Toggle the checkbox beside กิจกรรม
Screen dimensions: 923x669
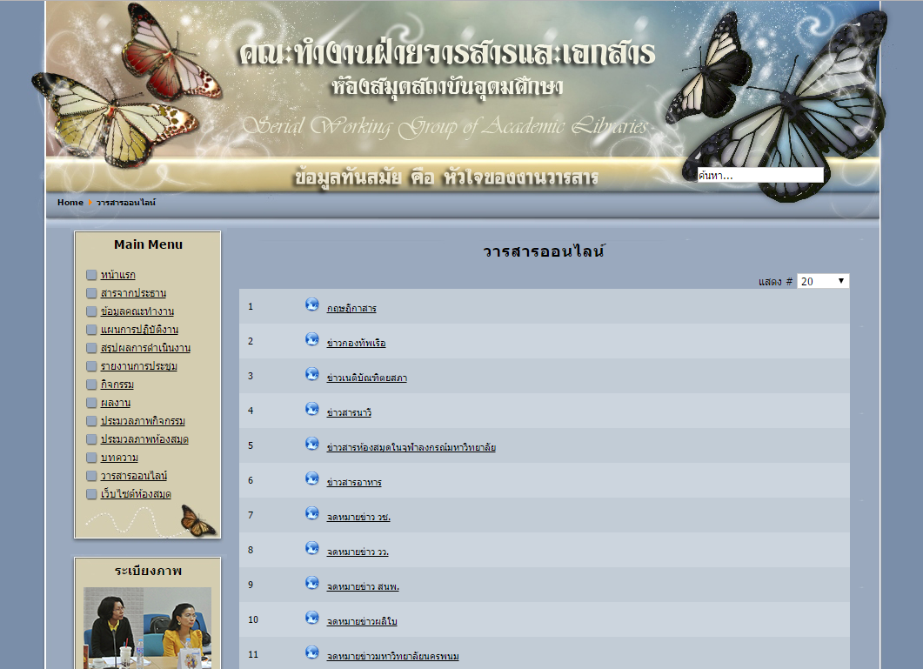pos(91,385)
